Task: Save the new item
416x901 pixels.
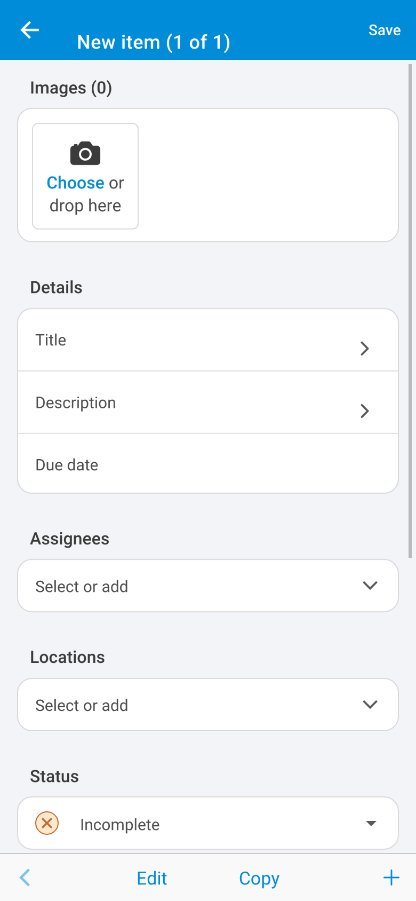Action: click(385, 30)
